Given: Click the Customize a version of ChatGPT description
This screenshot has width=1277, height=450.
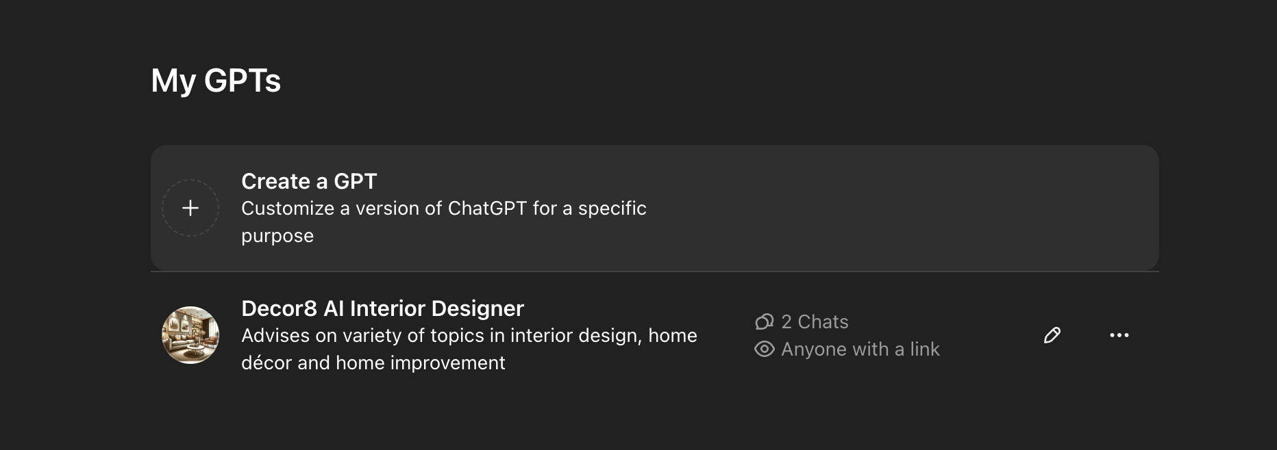Looking at the screenshot, I should coord(444,222).
